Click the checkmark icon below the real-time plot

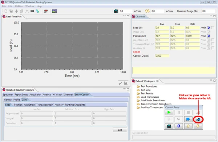point(120,83)
